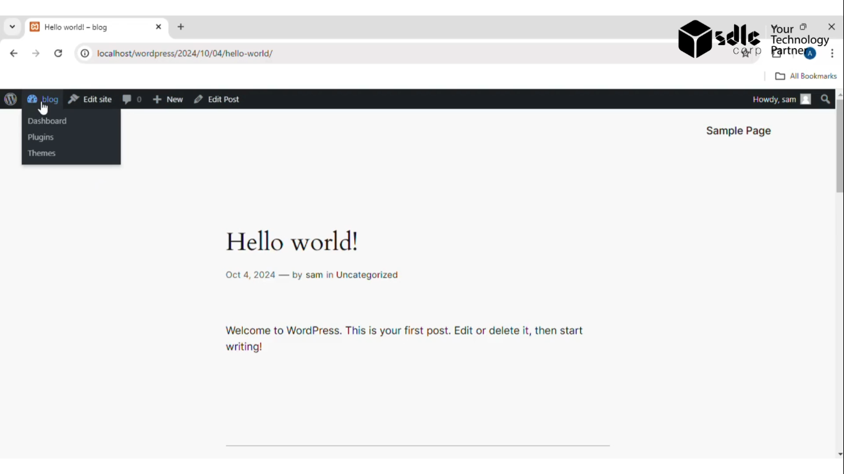The height and width of the screenshot is (474, 844).
Task: Click the page vertical scrollbar thumb
Action: [x=840, y=145]
